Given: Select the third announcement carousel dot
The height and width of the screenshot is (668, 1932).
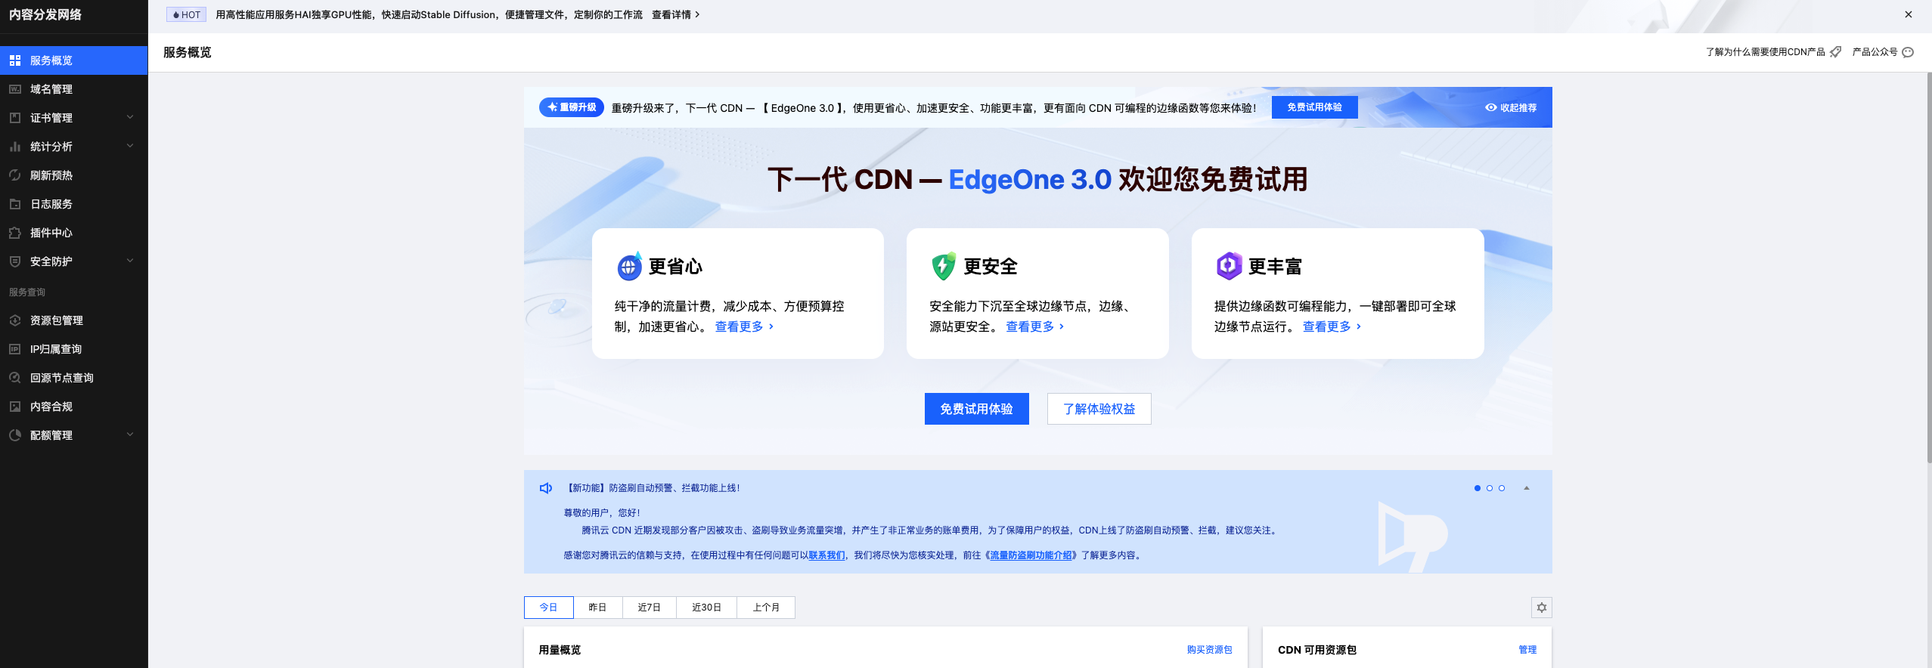Looking at the screenshot, I should coord(1502,488).
